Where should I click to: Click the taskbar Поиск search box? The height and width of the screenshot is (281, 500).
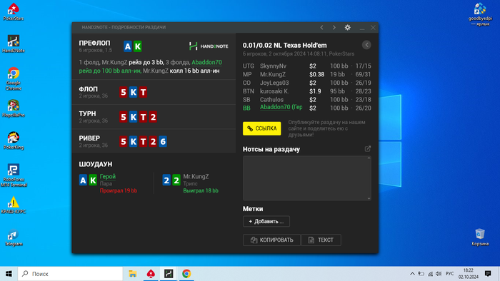coord(70,274)
